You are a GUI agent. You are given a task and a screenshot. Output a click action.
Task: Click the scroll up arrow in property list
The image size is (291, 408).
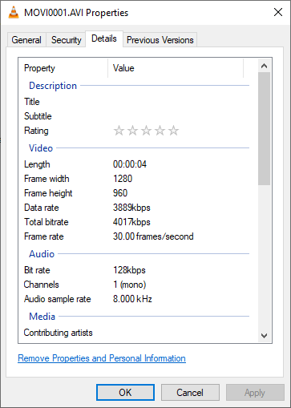point(264,66)
